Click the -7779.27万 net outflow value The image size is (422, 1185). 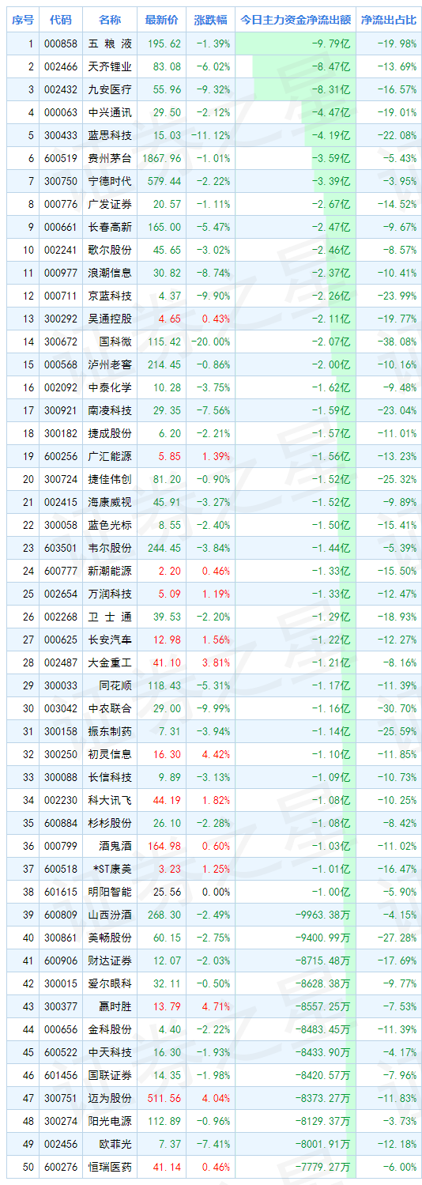[x=322, y=1166]
